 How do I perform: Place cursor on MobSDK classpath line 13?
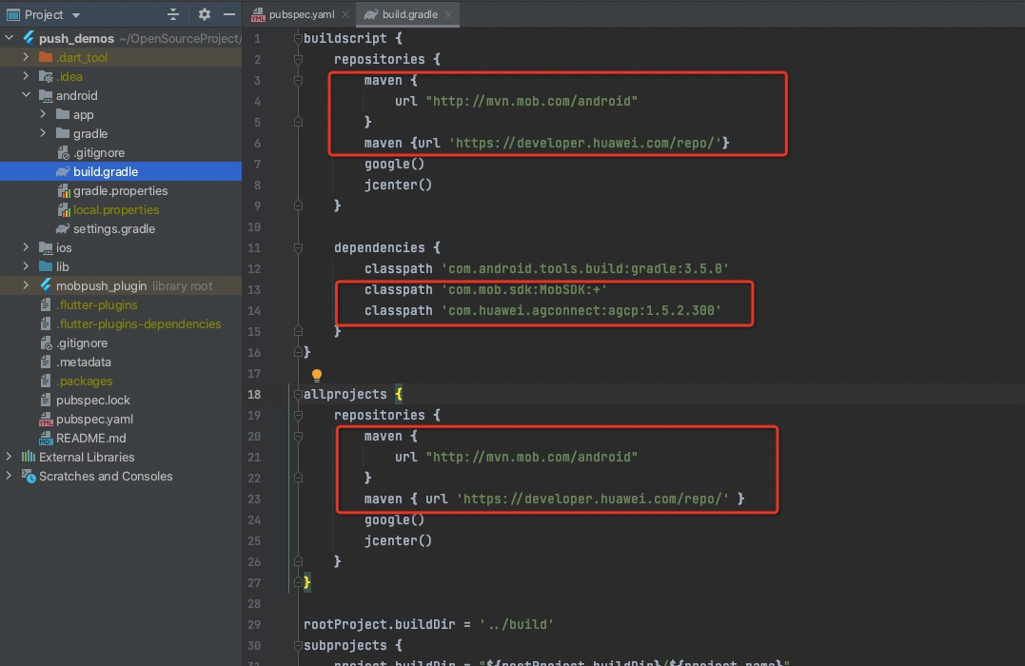pyautogui.click(x=485, y=289)
